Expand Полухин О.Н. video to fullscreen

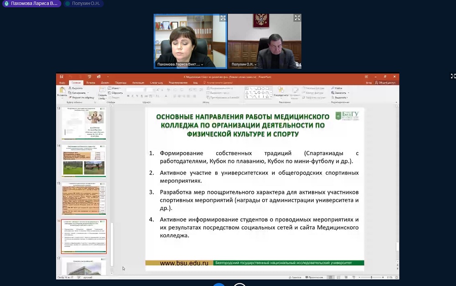point(297,18)
